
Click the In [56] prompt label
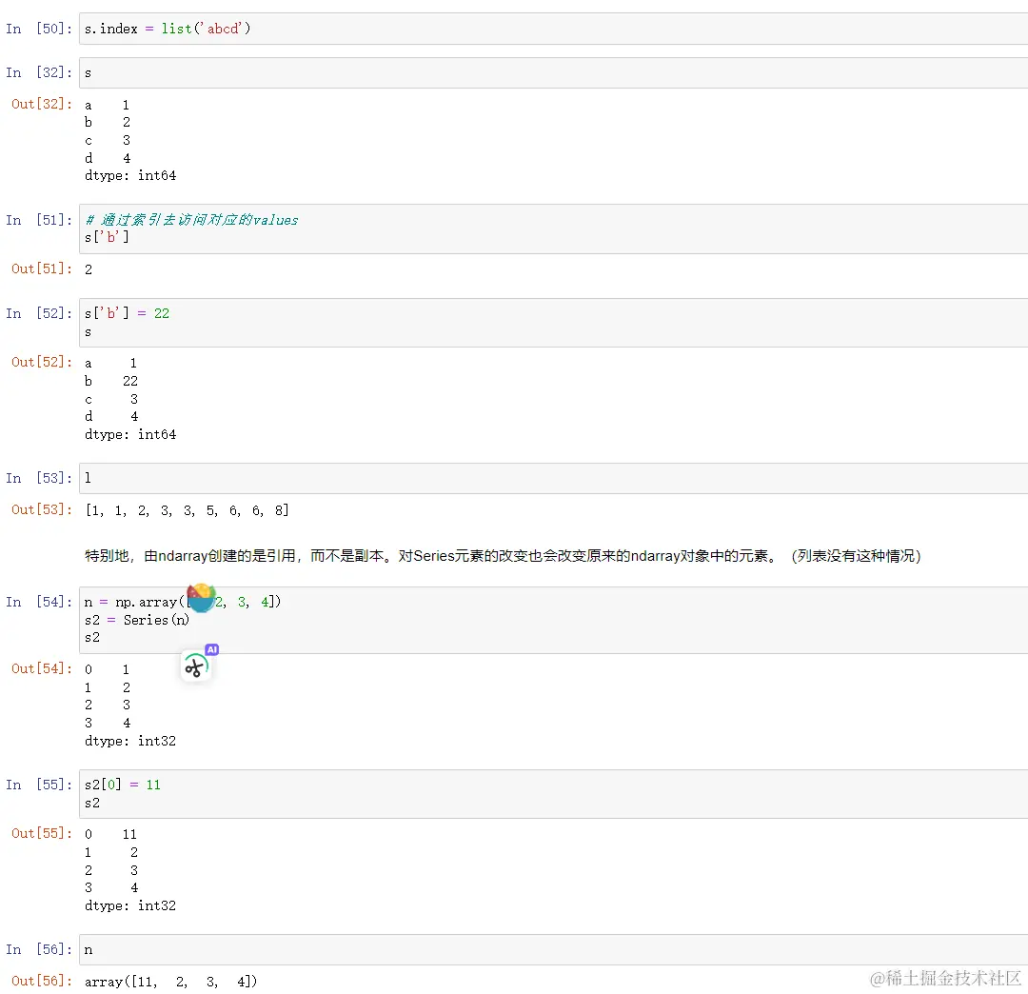pyautogui.click(x=39, y=949)
